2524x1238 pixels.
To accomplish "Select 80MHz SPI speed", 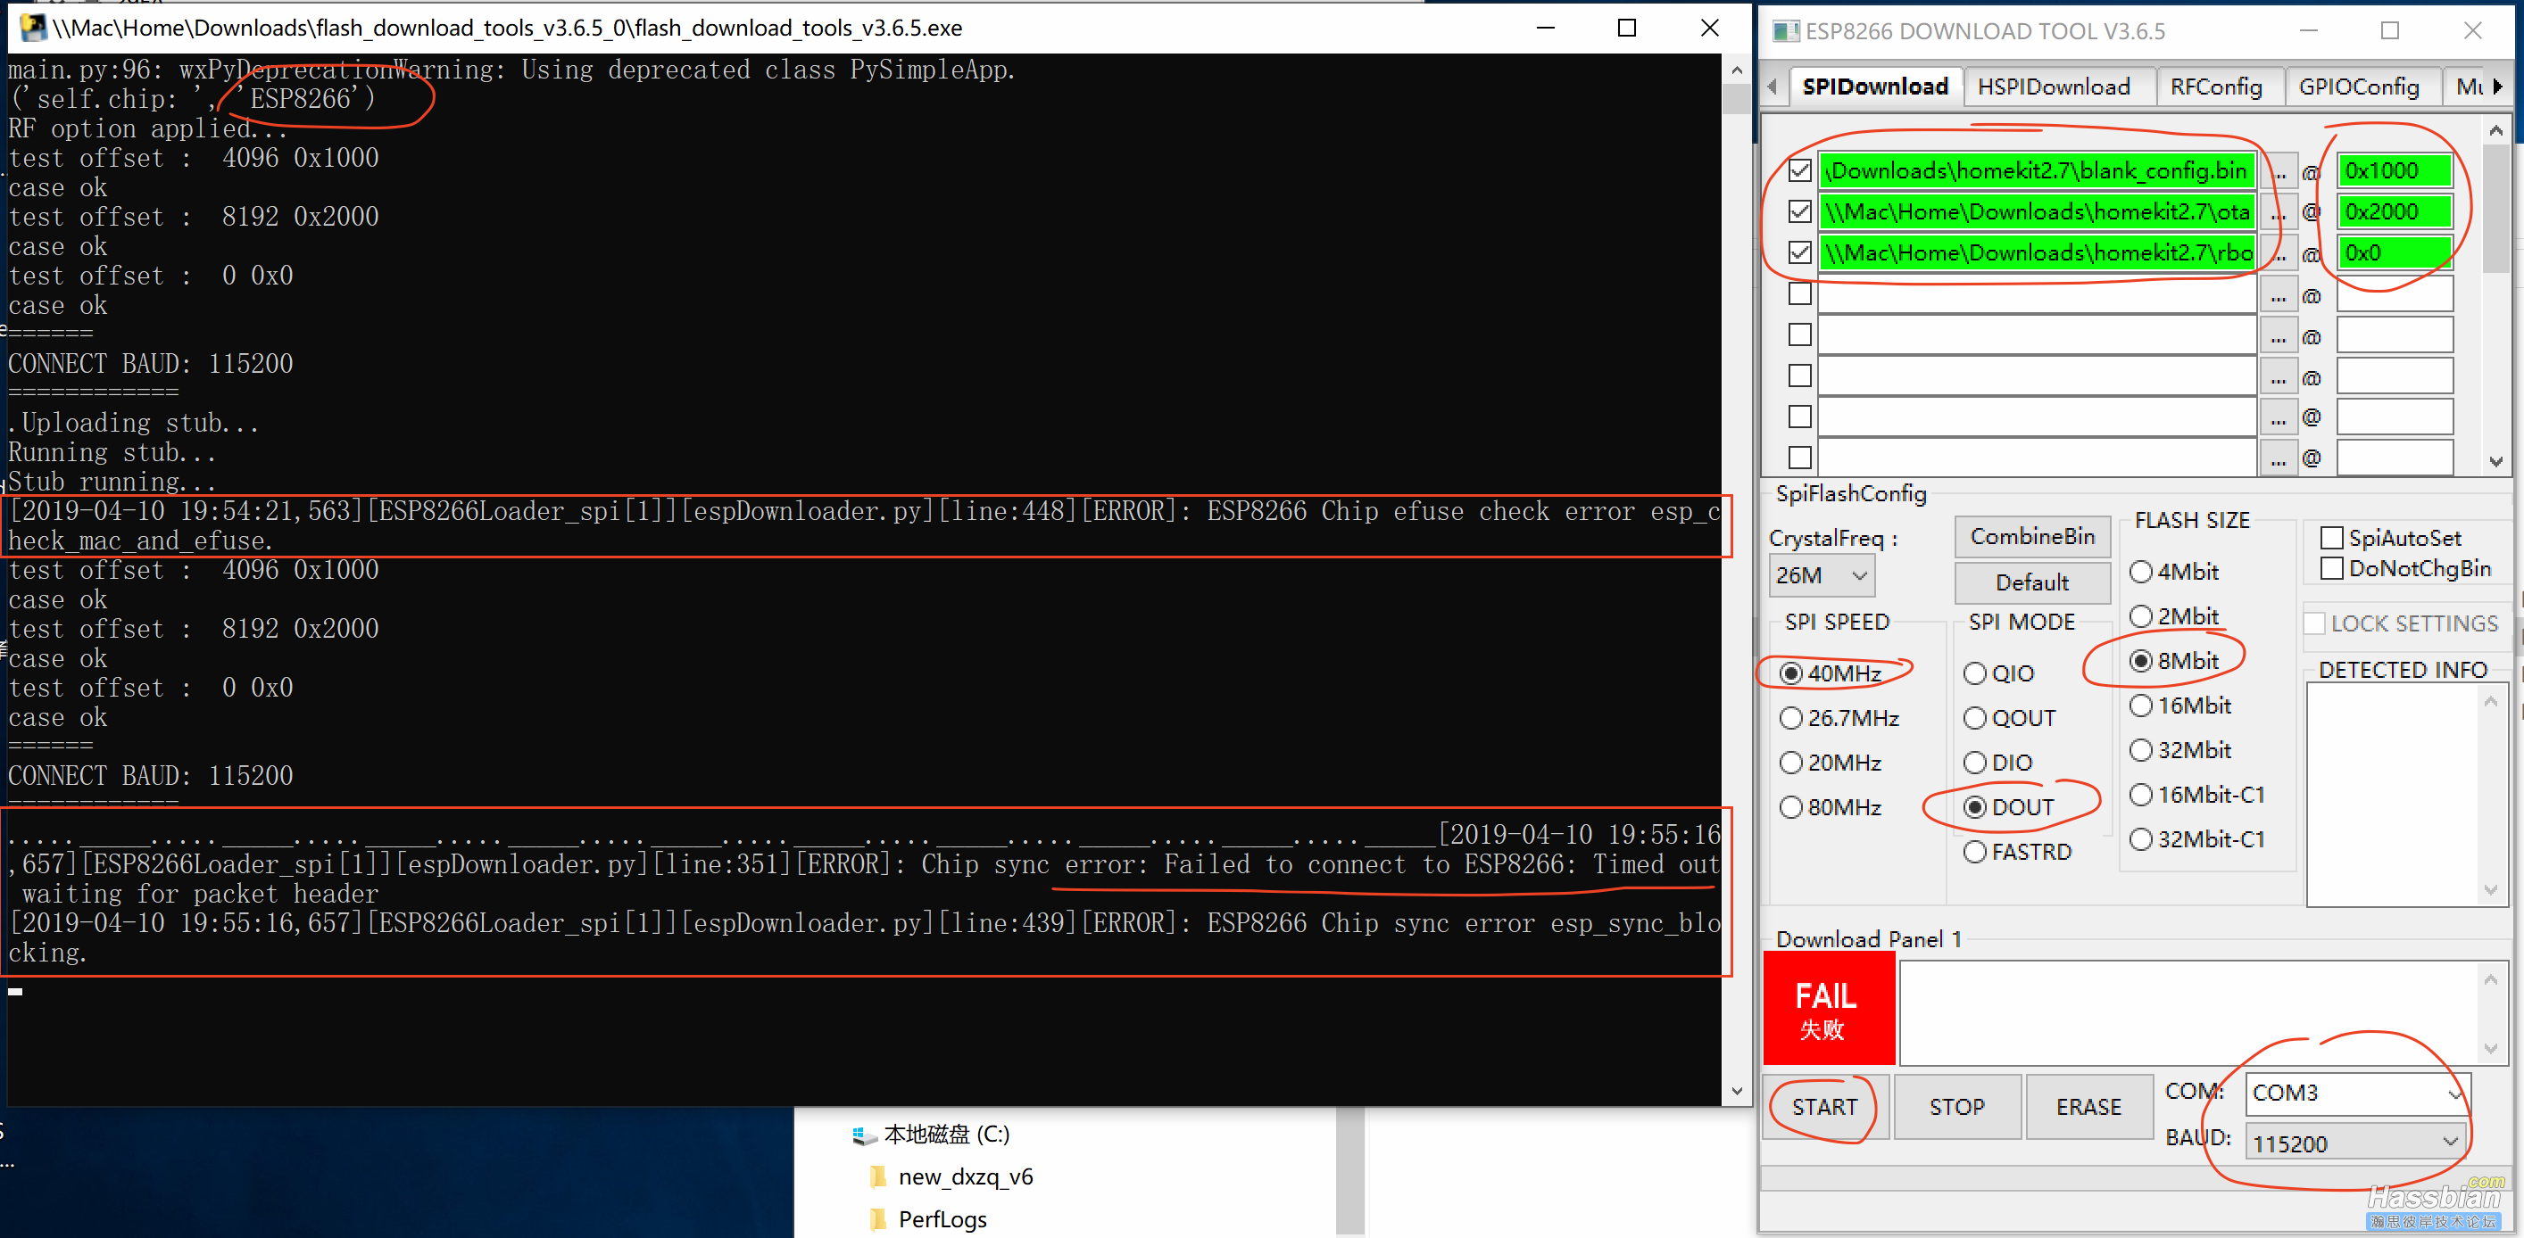I will (x=1831, y=807).
